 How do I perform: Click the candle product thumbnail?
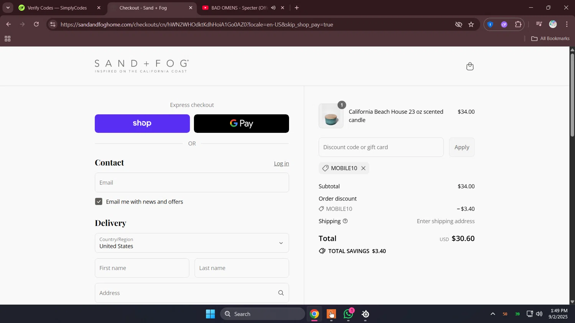pyautogui.click(x=331, y=116)
